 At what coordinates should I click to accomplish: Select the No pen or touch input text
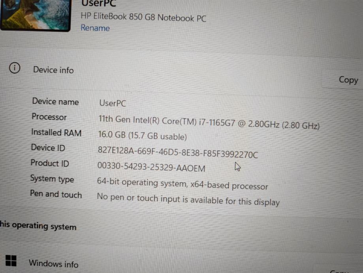tap(188, 199)
